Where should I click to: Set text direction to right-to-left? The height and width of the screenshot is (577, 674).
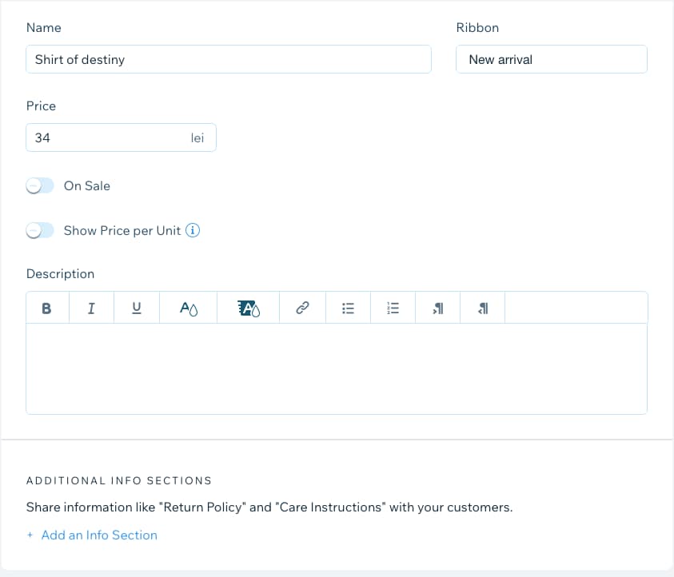(482, 308)
